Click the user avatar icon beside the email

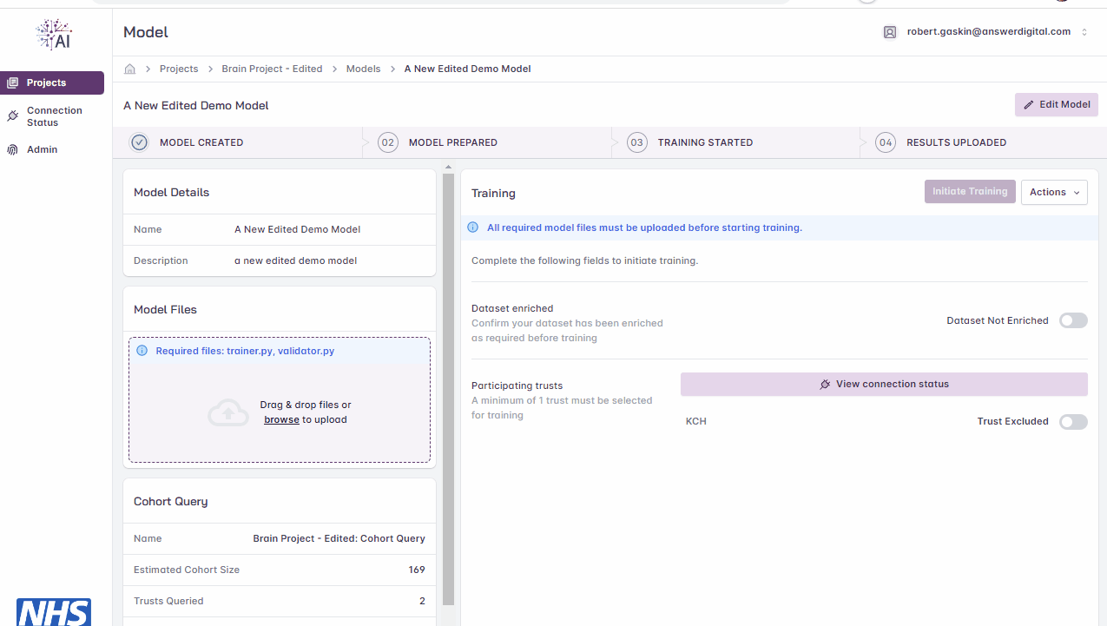click(x=890, y=32)
